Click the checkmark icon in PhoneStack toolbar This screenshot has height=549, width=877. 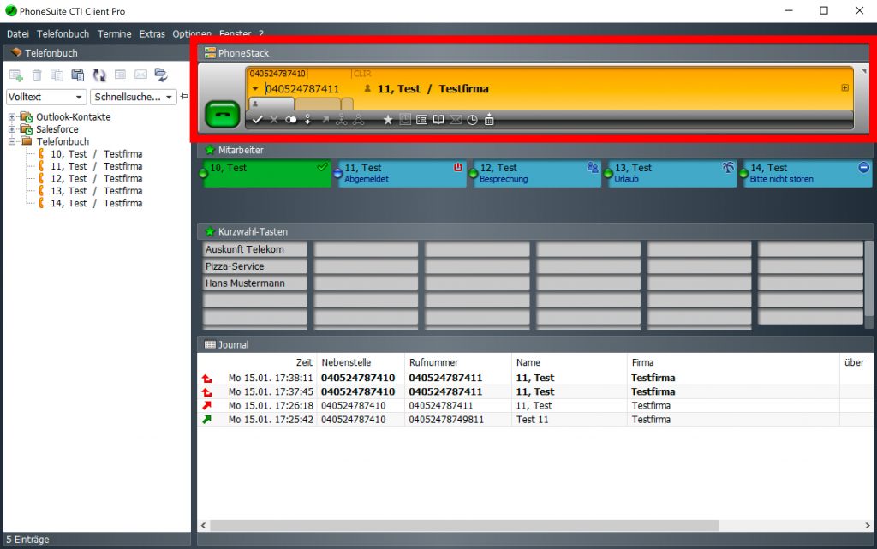258,120
